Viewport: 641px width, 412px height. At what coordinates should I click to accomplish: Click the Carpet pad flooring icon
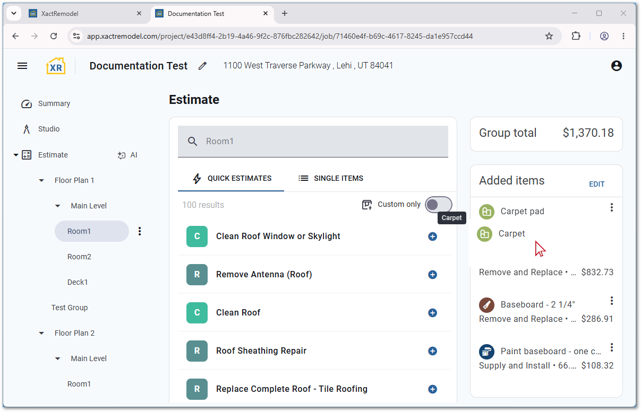pyautogui.click(x=487, y=212)
